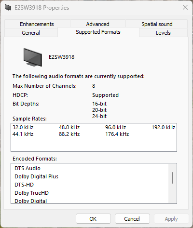Select the 192.0 kHz sample rate

pyautogui.click(x=163, y=127)
